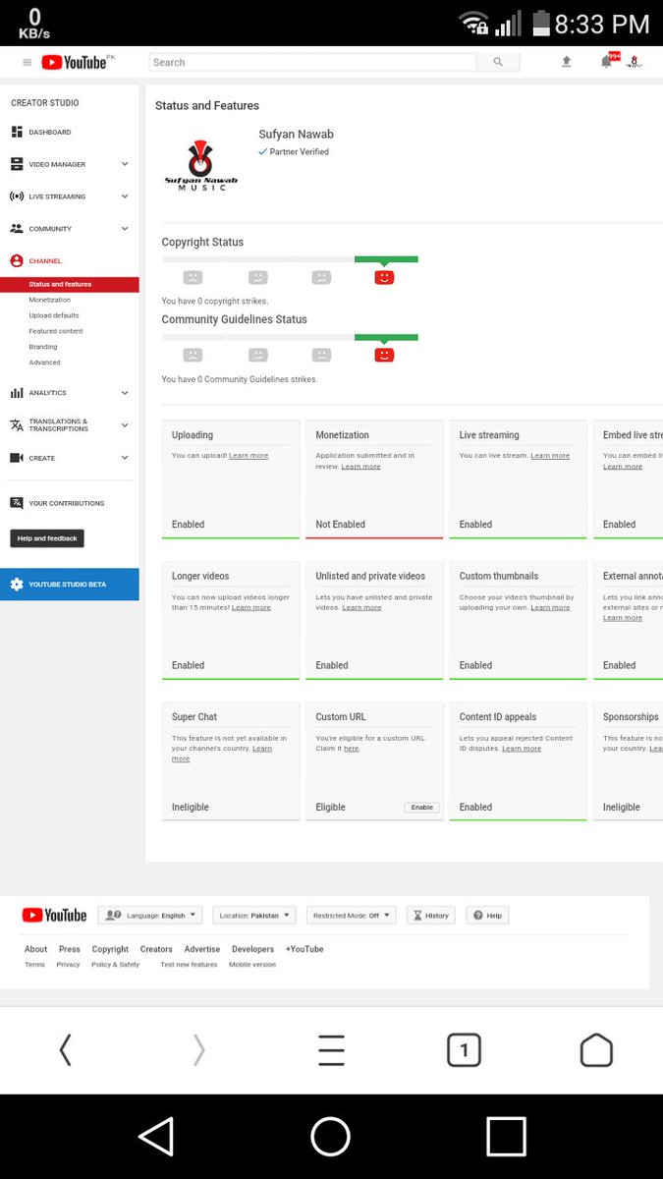
Task: Expand the Community section
Action: (125, 228)
